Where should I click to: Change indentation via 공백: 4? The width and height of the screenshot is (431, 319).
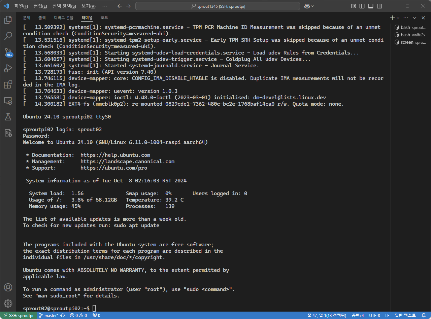(358, 315)
